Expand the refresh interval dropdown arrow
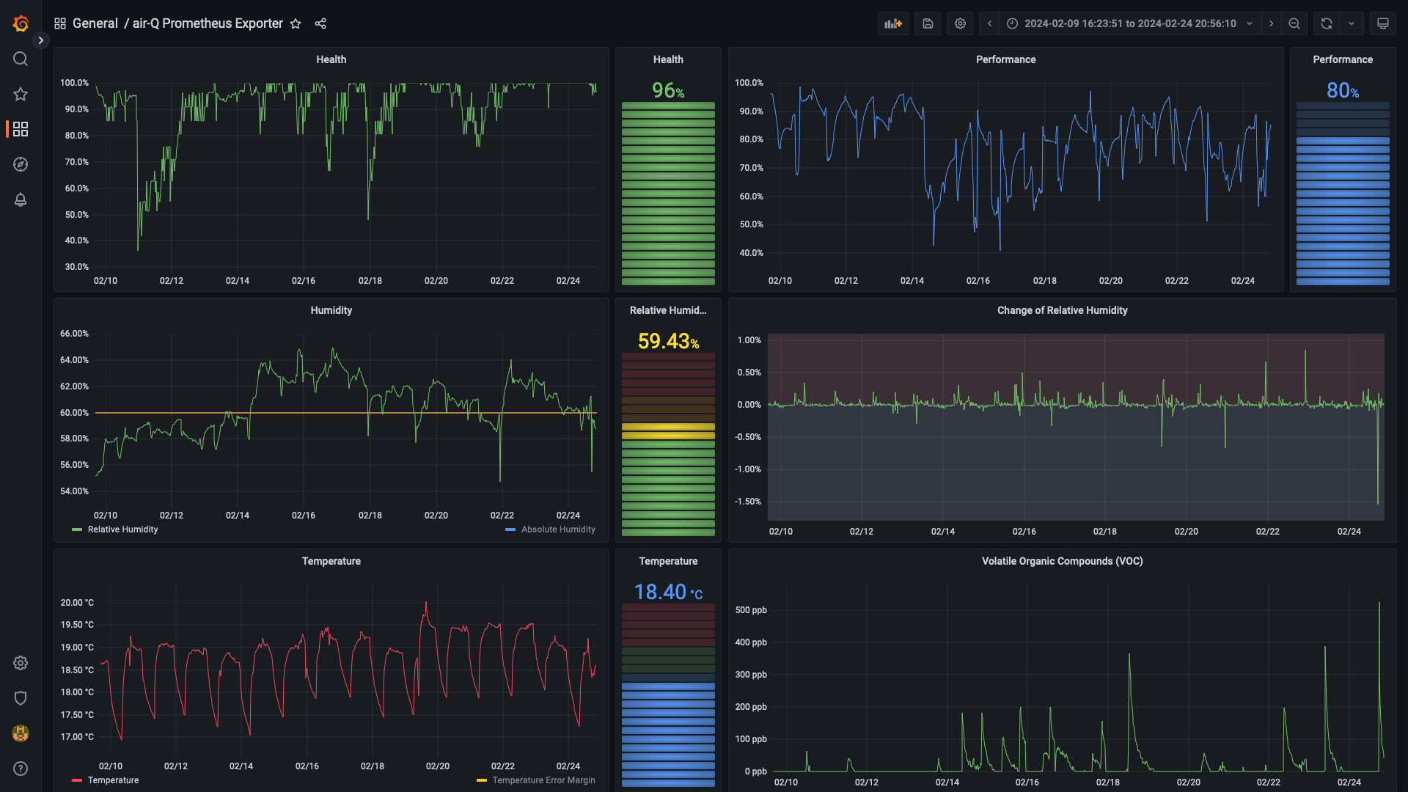This screenshot has width=1408, height=792. 1352,23
